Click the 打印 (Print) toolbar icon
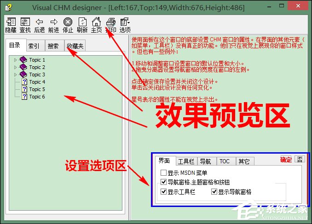The width and height of the screenshot is (312, 224). pyautogui.click(x=111, y=22)
